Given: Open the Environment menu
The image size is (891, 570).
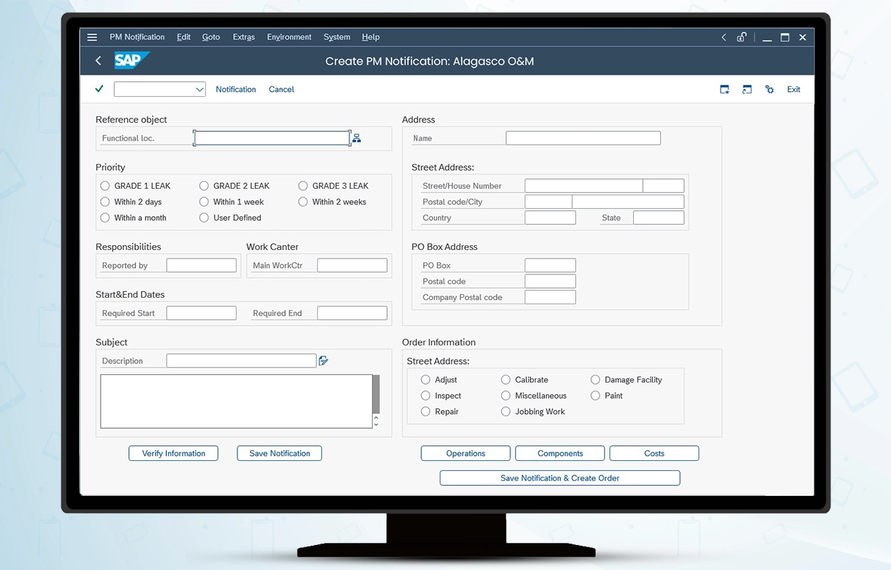Looking at the screenshot, I should (x=289, y=37).
